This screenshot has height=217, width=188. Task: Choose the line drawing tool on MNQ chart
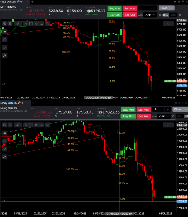pos(5,149)
